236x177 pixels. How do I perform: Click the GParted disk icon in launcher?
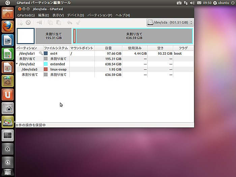point(8,122)
